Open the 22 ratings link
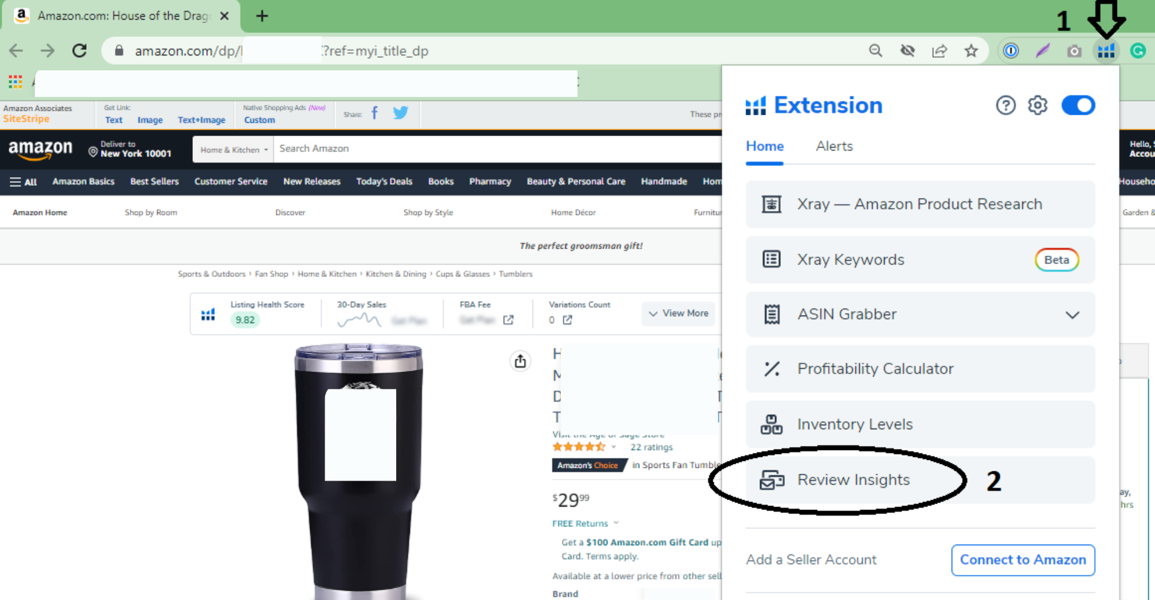Viewport: 1155px width, 600px height. (x=651, y=447)
